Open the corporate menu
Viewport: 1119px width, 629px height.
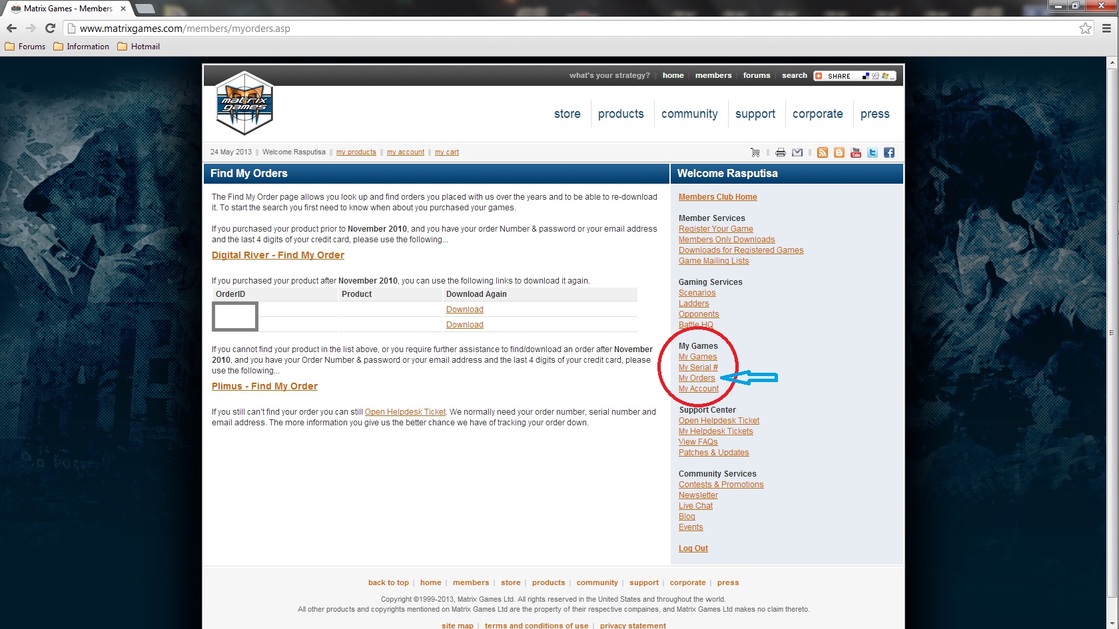(818, 114)
